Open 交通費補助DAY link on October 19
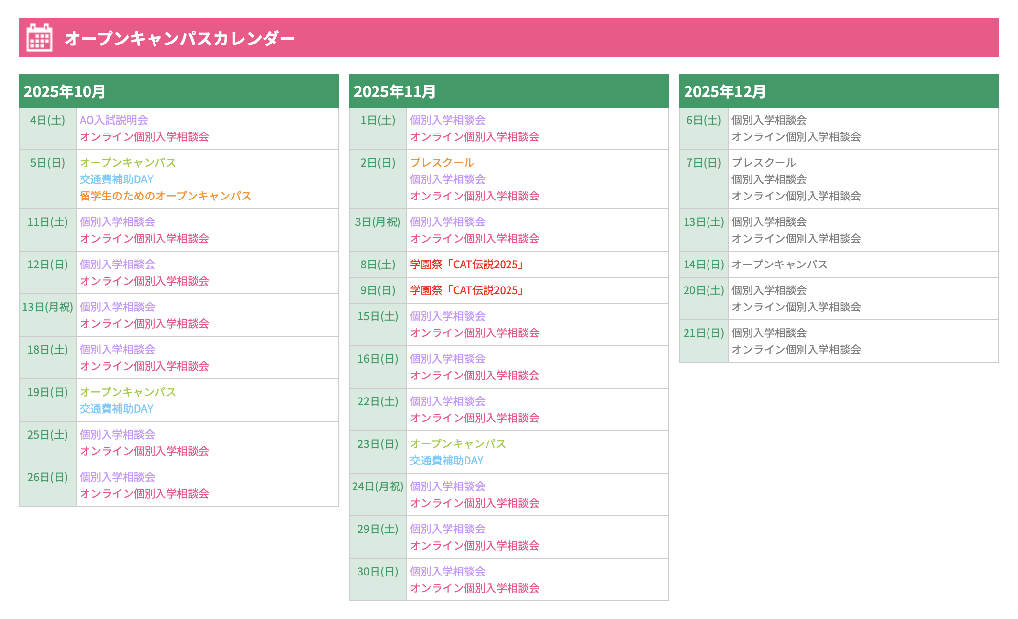Image resolution: width=1018 pixels, height=619 pixels. pos(116,409)
